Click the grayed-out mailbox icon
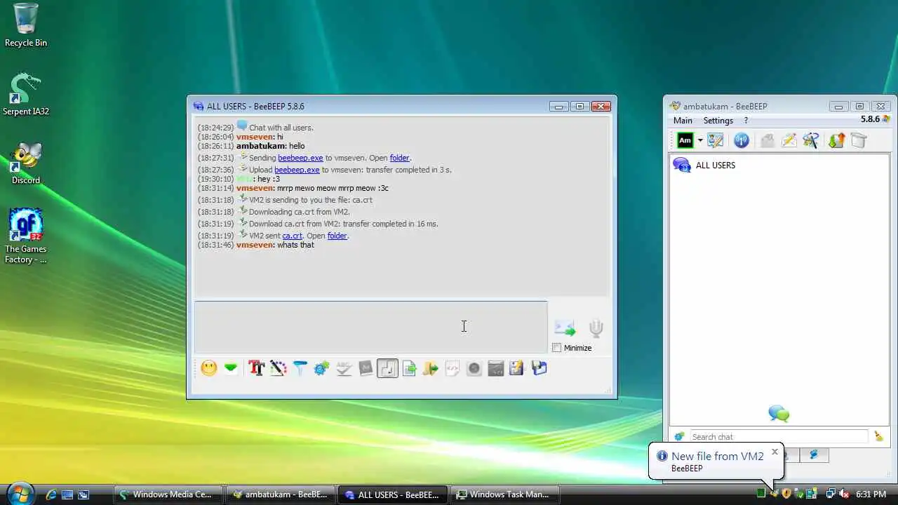The width and height of the screenshot is (898, 505). (768, 140)
